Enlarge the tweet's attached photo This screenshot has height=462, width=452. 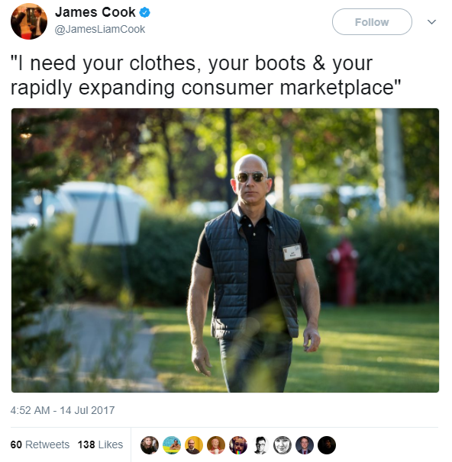(x=225, y=250)
